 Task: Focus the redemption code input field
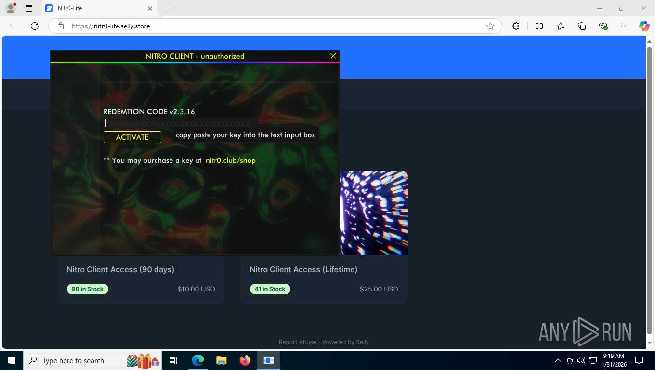pos(180,123)
